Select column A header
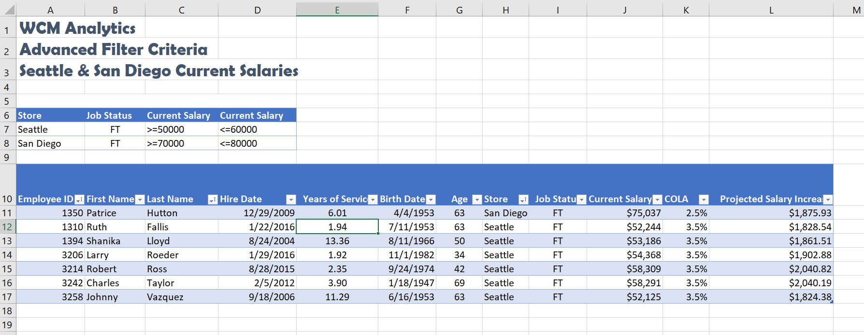The height and width of the screenshot is (335, 864). [x=50, y=10]
